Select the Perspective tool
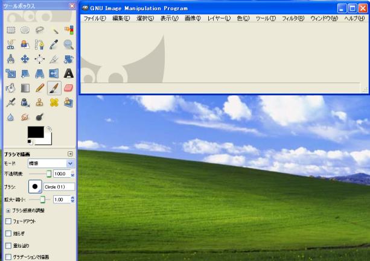This screenshot has height=261, width=370. pyautogui.click(x=40, y=74)
